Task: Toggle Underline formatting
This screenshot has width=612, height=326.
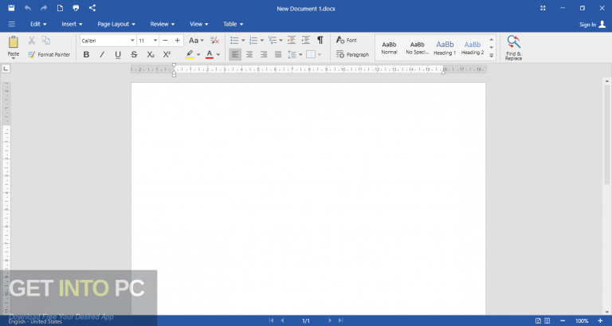Action: tap(118, 55)
